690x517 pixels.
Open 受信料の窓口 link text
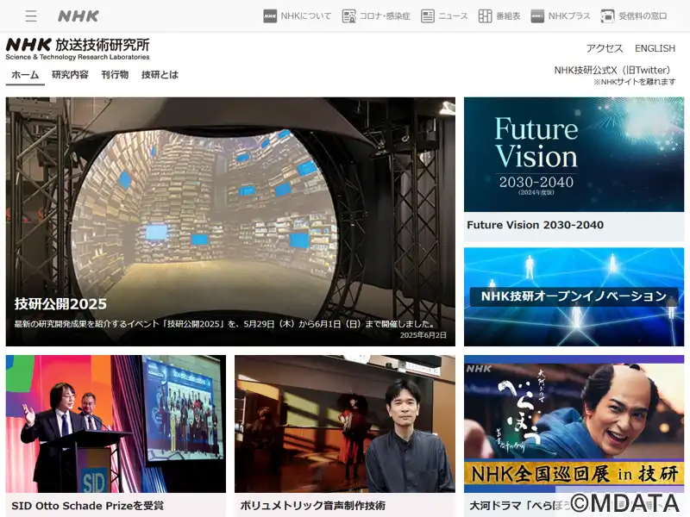tap(643, 16)
